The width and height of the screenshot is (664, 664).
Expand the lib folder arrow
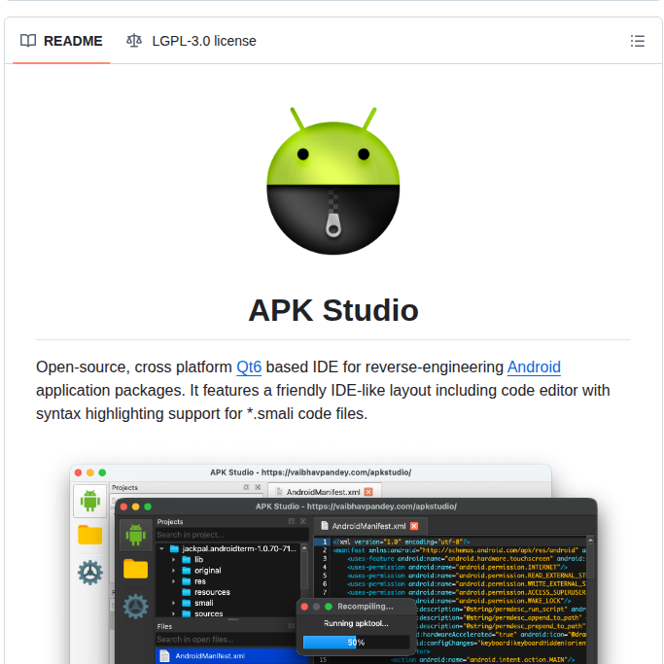[173, 560]
